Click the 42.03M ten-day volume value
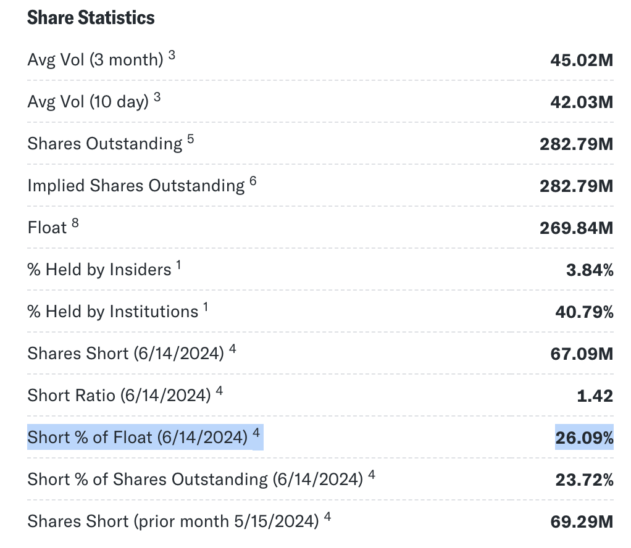631x548 pixels. (x=582, y=102)
